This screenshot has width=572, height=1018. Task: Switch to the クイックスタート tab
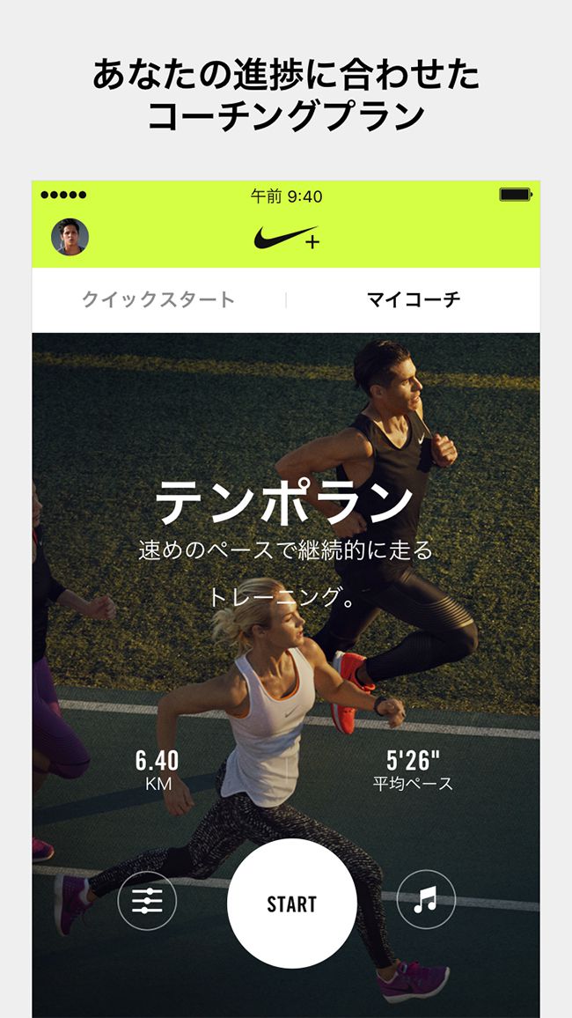[159, 299]
